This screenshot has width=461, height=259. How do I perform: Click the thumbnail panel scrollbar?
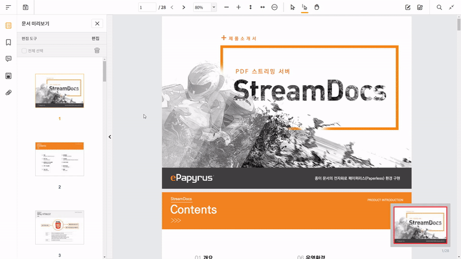[x=104, y=71]
